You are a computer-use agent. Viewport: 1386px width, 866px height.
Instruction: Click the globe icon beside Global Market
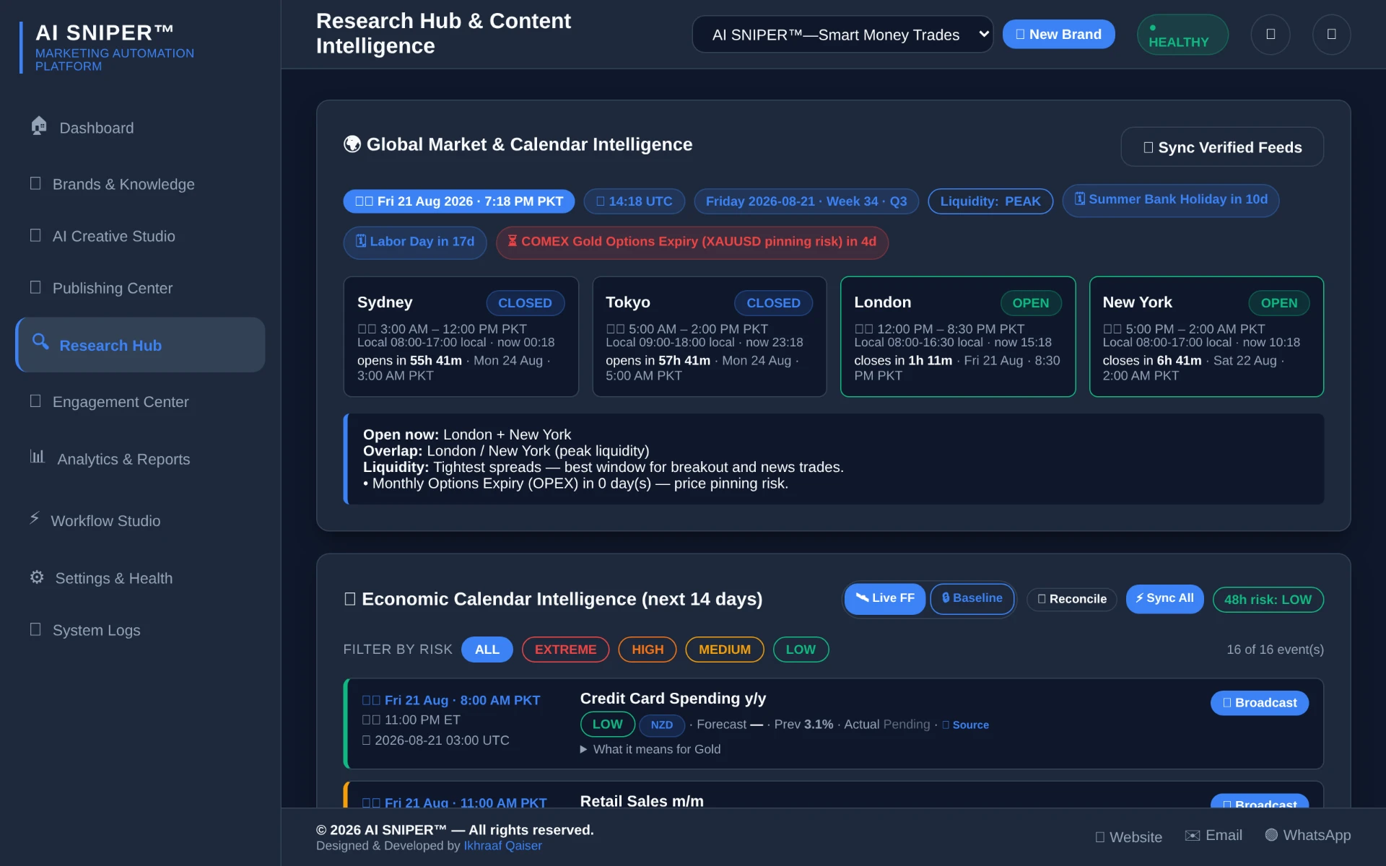(x=352, y=144)
